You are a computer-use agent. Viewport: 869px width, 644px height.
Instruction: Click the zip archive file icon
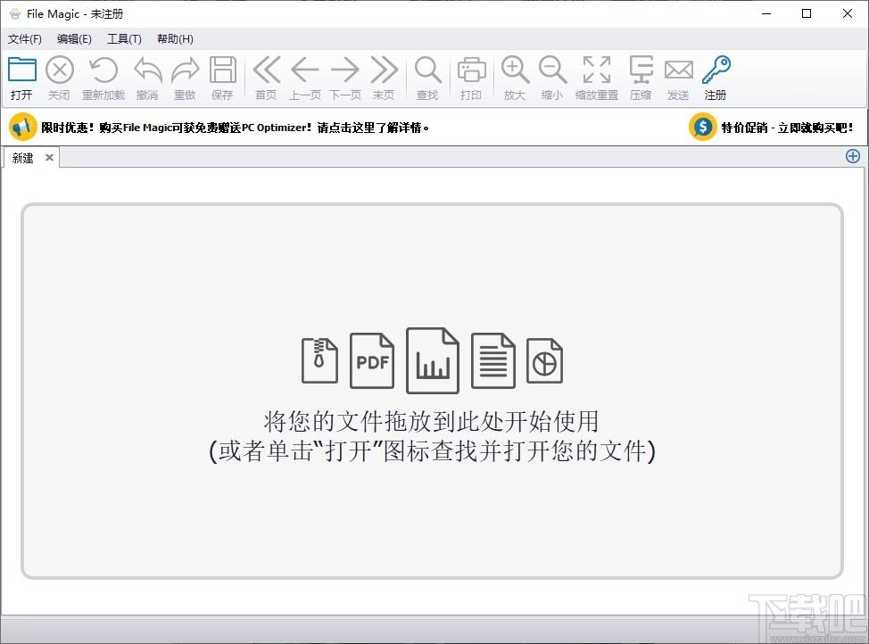tap(319, 360)
